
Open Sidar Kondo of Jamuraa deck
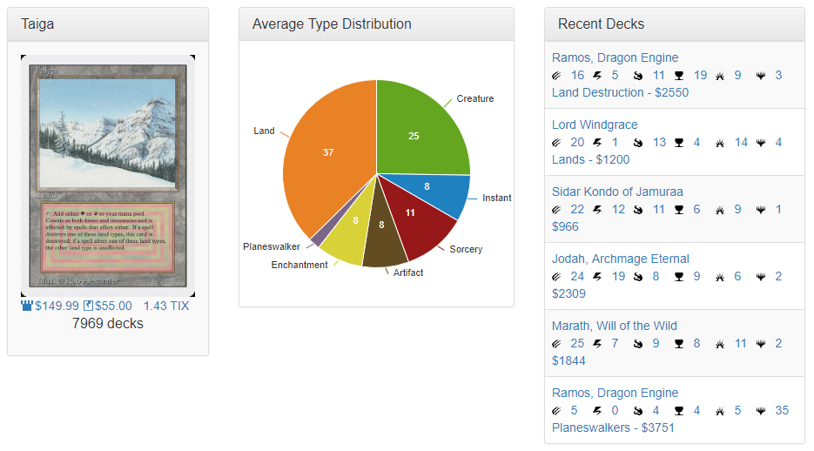(617, 192)
